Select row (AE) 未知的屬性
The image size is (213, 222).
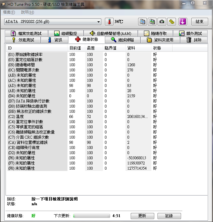(90, 90)
